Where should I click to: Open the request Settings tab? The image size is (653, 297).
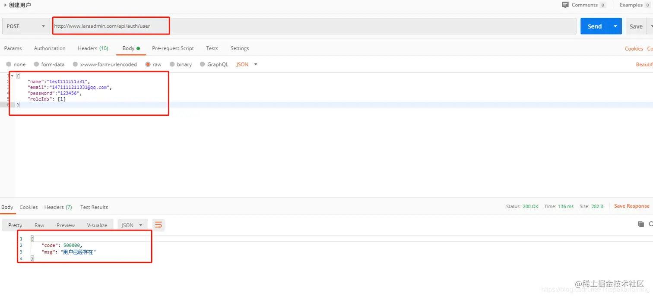tap(240, 48)
